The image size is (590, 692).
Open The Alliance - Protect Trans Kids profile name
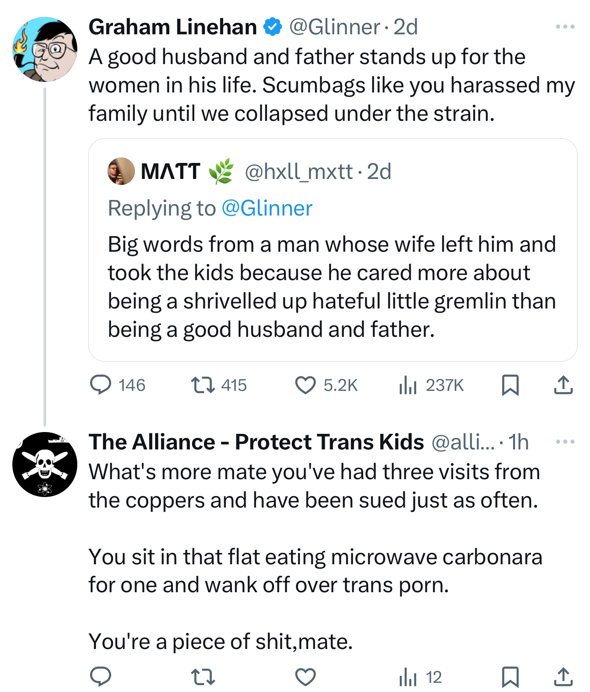(x=256, y=442)
